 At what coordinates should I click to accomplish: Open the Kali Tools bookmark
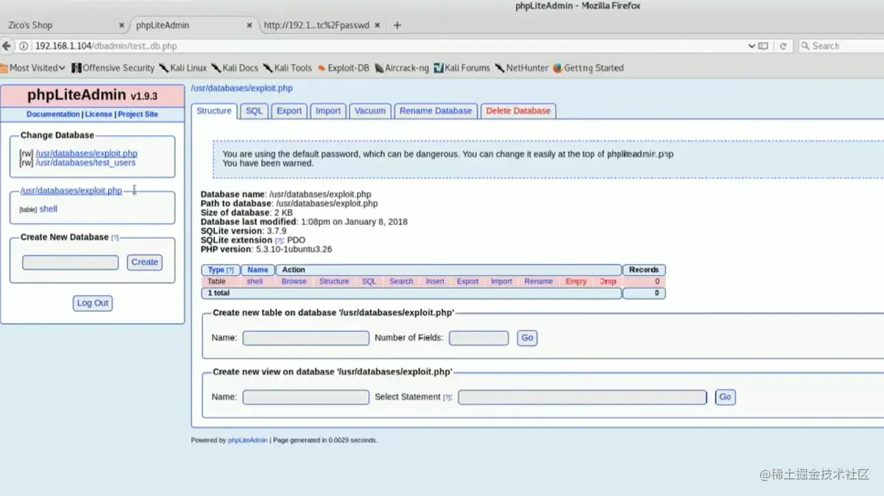[287, 68]
